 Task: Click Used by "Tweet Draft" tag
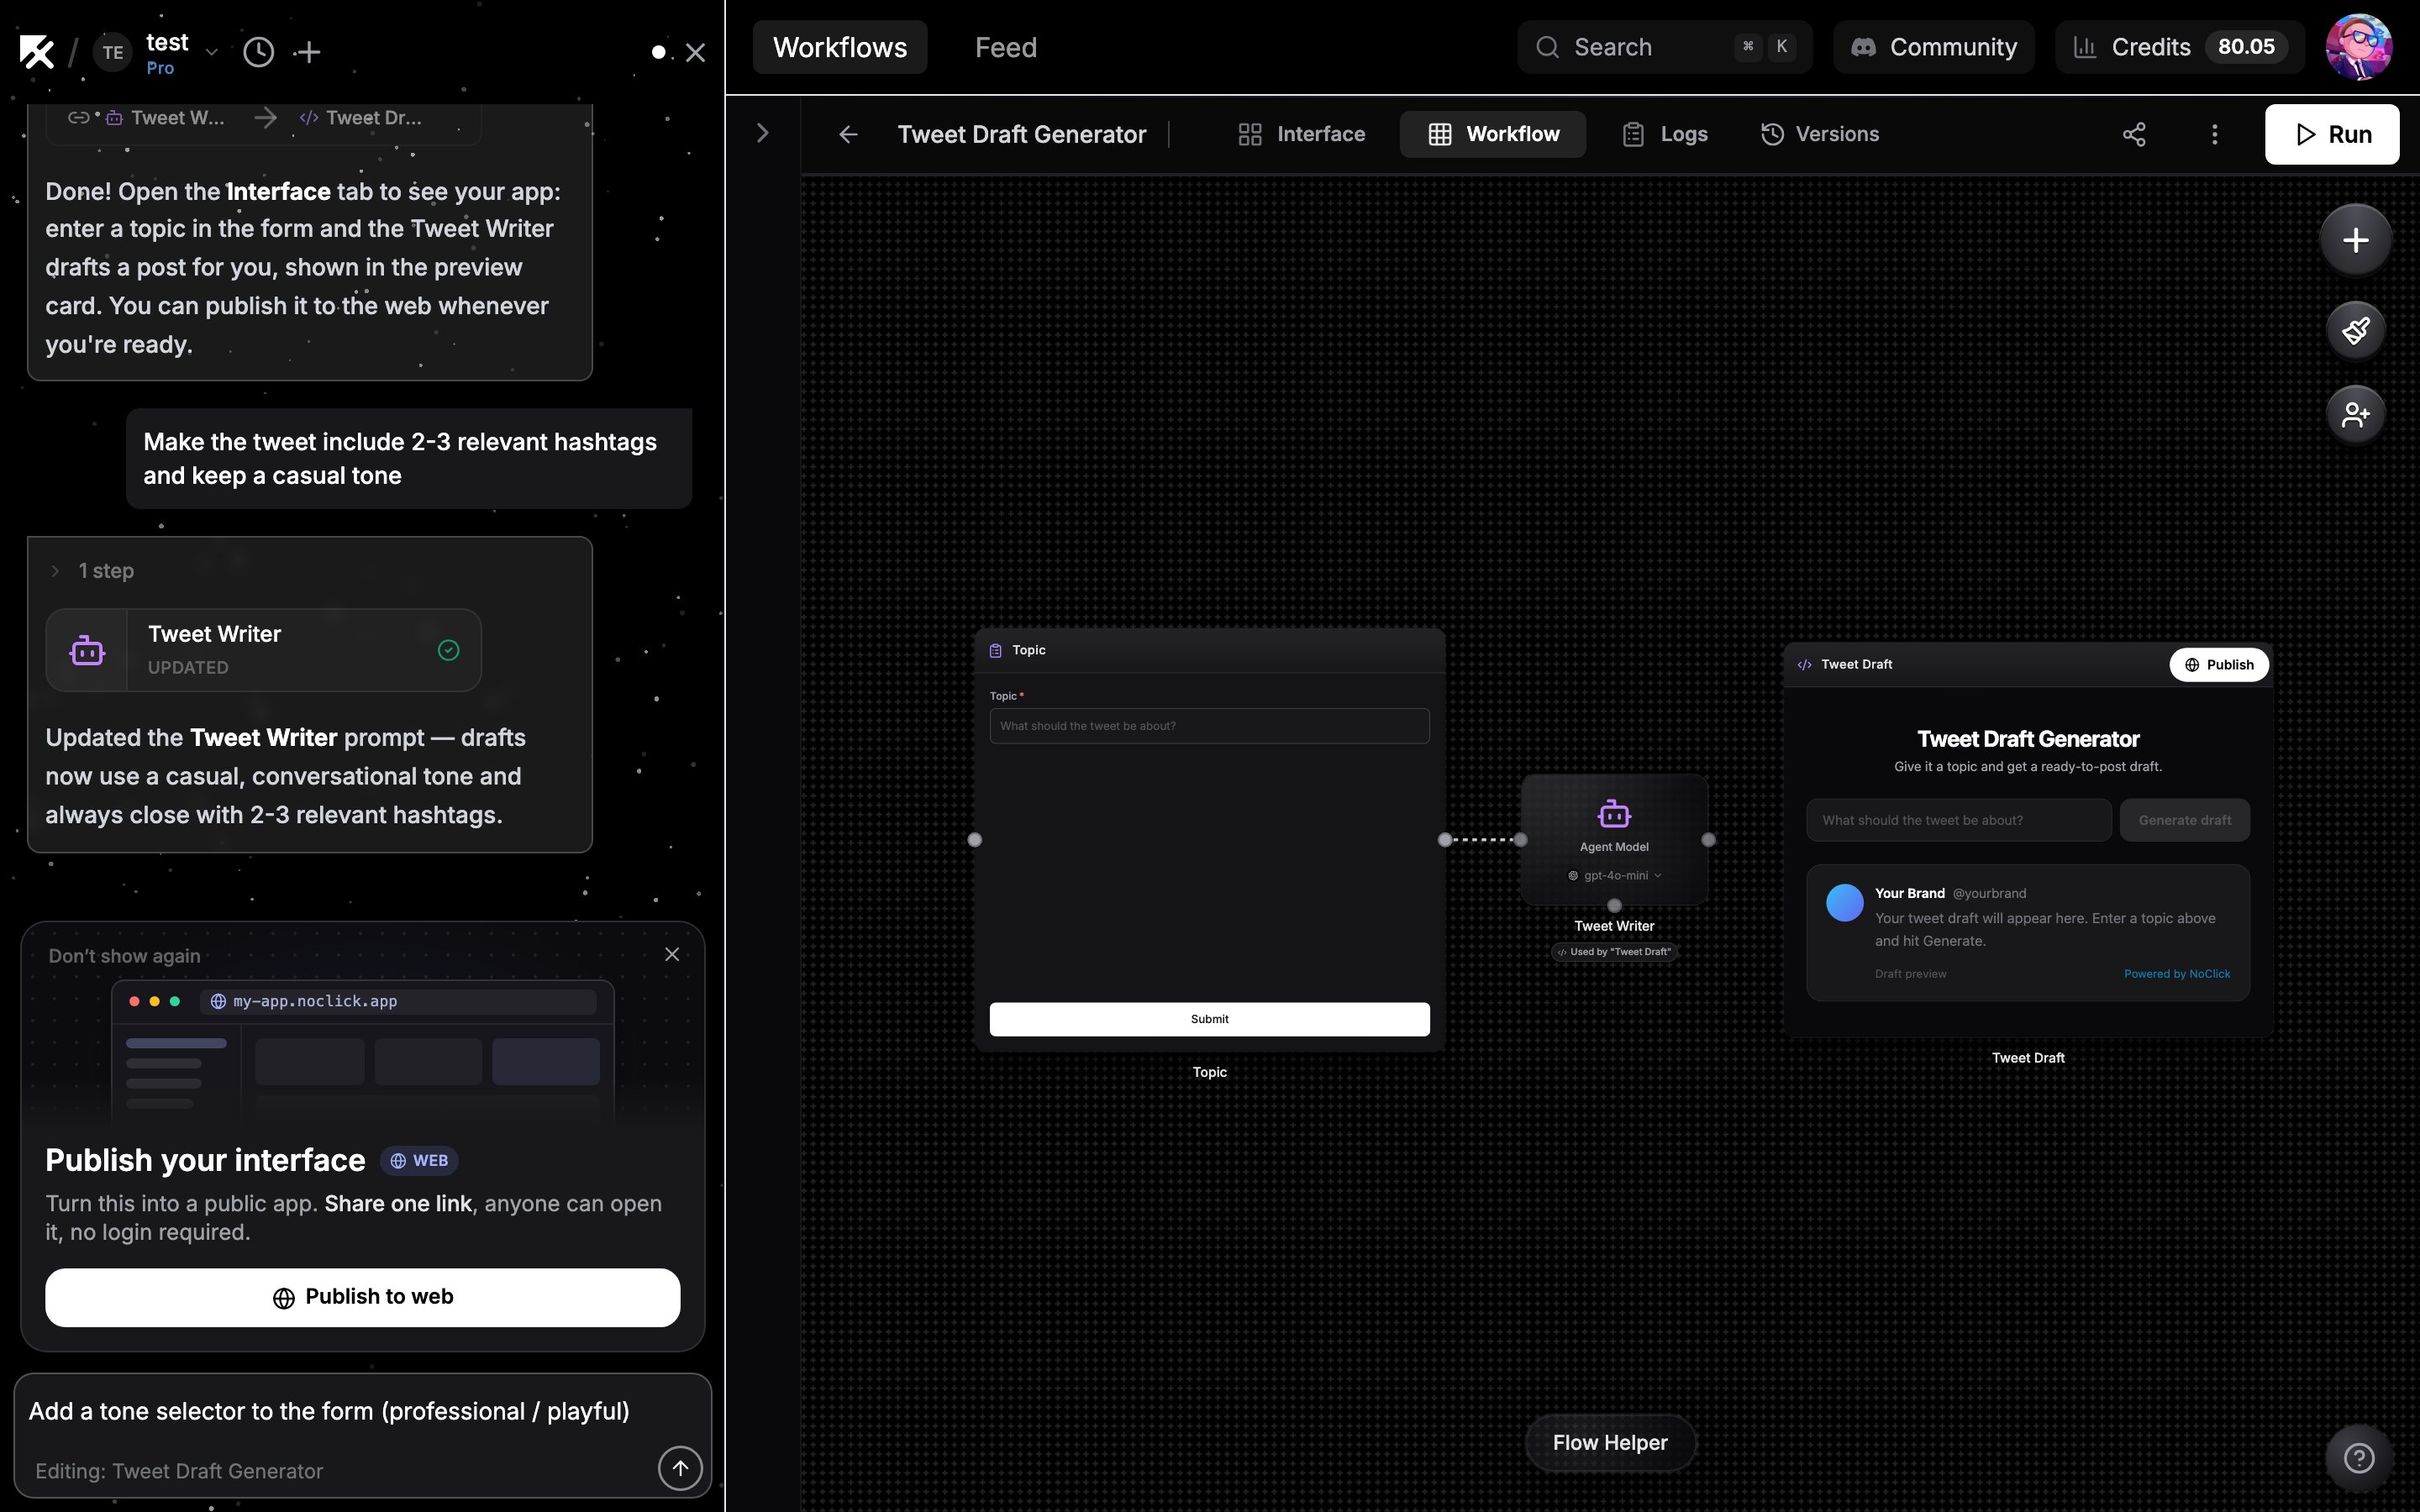coord(1614,952)
